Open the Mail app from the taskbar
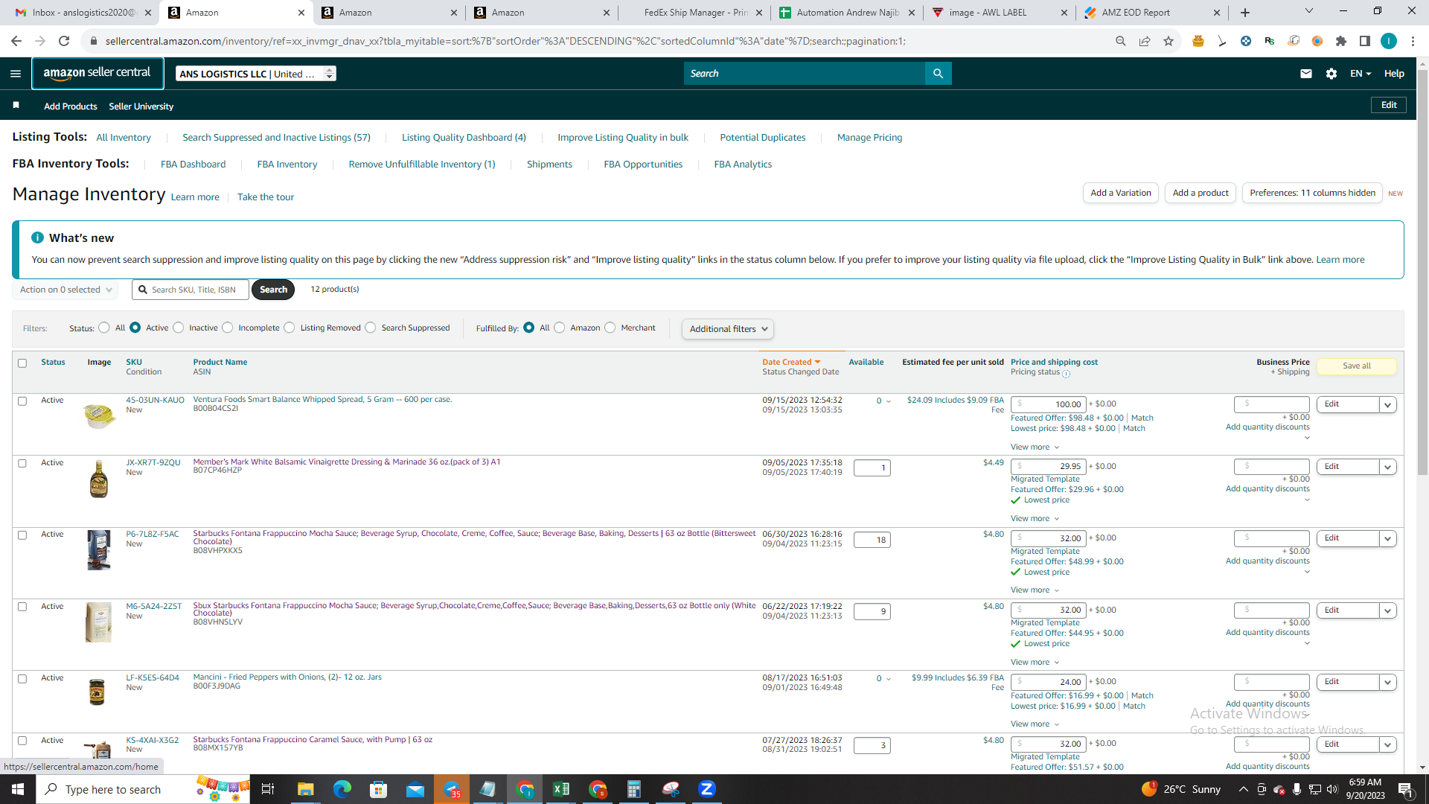 coord(415,789)
